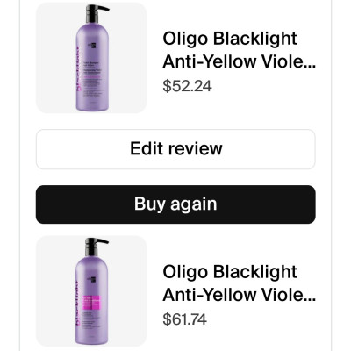
Task: Select the $52.24 price text
Action: pos(187,86)
